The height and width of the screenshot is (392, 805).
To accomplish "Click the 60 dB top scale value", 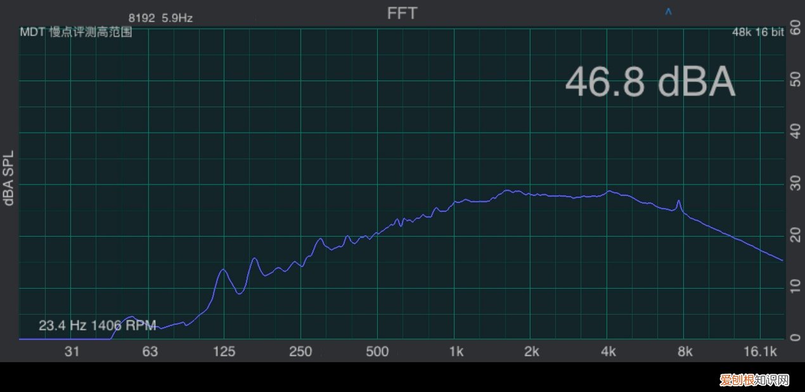I will [795, 31].
